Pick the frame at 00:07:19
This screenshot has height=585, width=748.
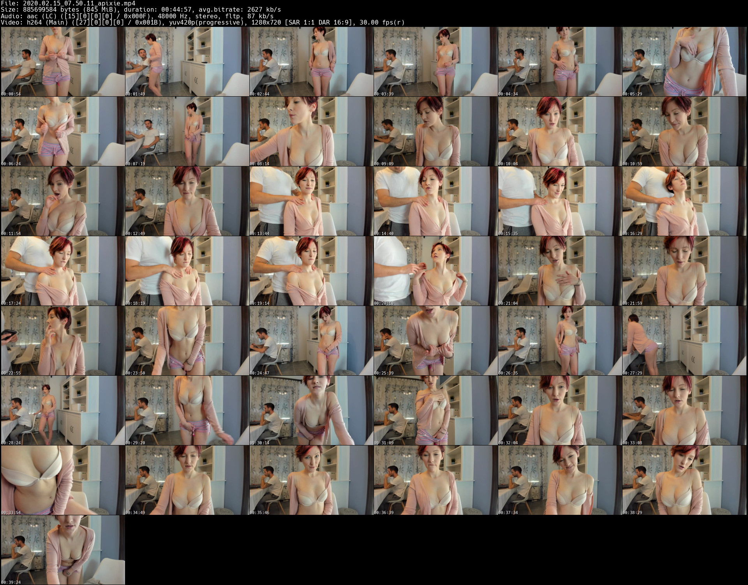[x=187, y=131]
